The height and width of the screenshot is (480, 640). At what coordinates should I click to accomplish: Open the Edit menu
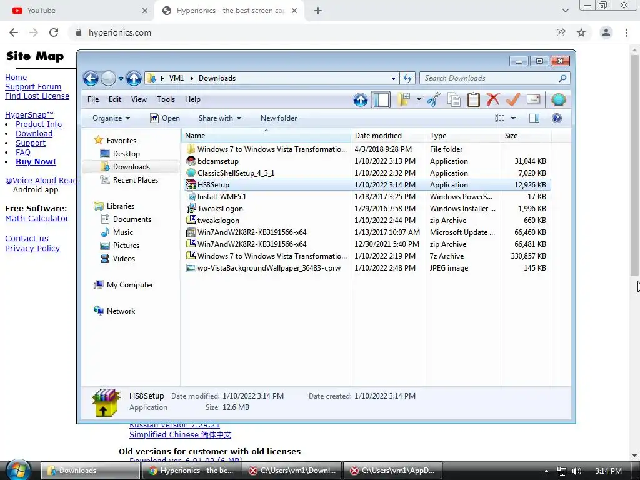click(115, 99)
